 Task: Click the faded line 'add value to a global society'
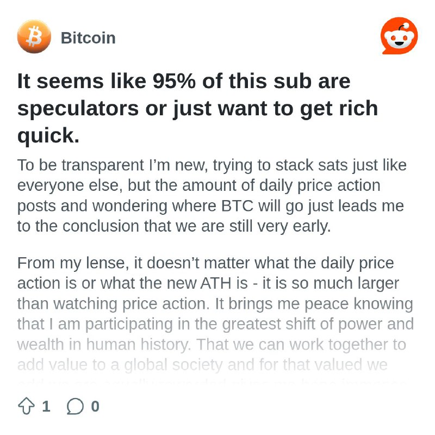click(x=120, y=364)
